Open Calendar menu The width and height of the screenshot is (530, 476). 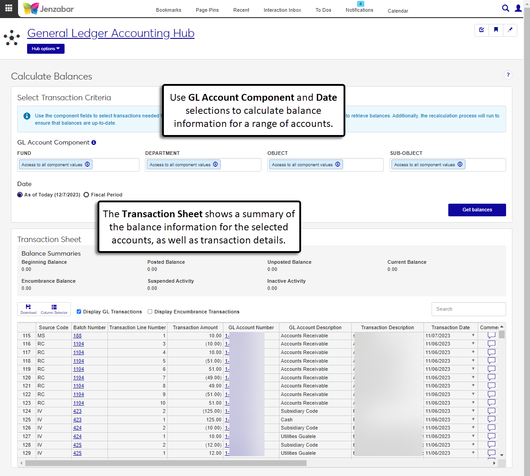(398, 11)
